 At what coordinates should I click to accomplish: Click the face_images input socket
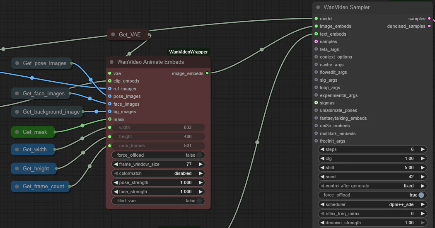pyautogui.click(x=110, y=104)
